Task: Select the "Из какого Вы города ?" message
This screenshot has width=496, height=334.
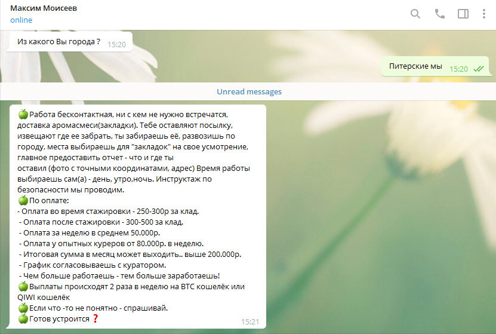Action: click(x=58, y=42)
